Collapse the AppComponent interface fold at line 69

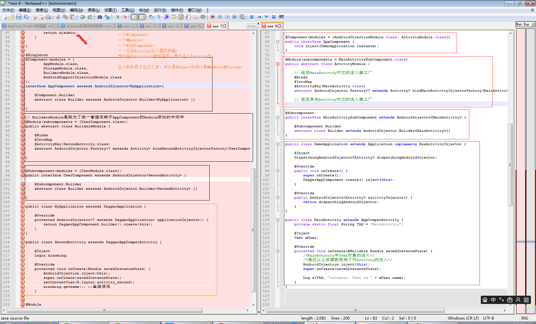click(278, 42)
